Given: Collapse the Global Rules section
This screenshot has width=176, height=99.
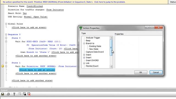Looking at the screenshot, I should click(x=6, y=24).
